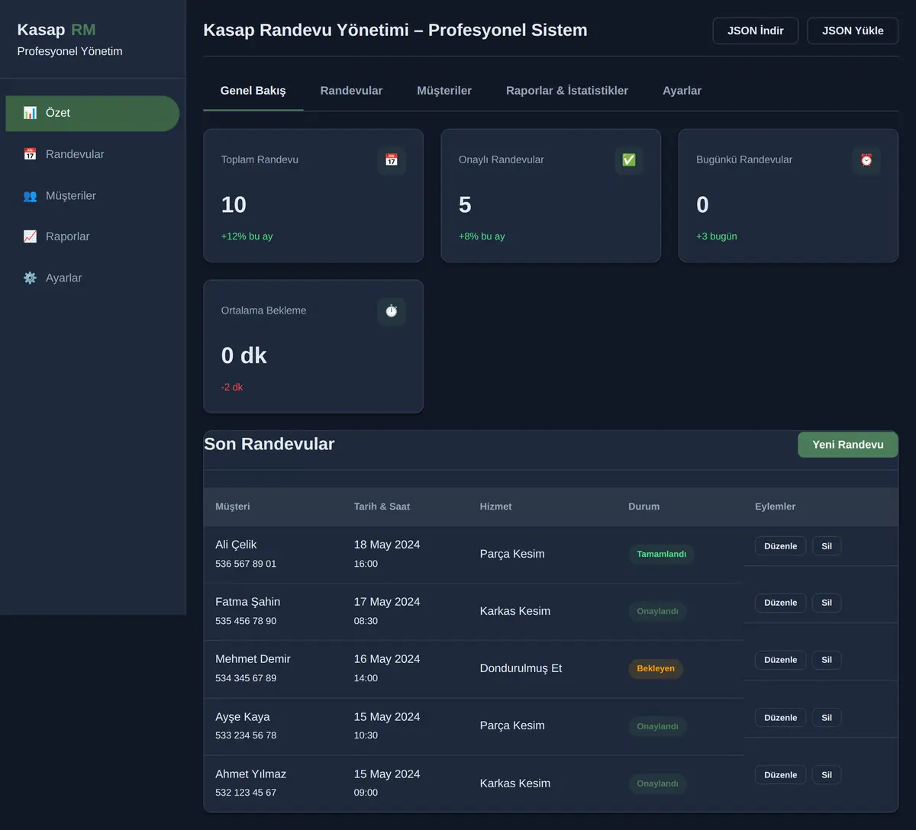This screenshot has width=916, height=830.
Task: Click the Hizmet column header
Action: 496,507
